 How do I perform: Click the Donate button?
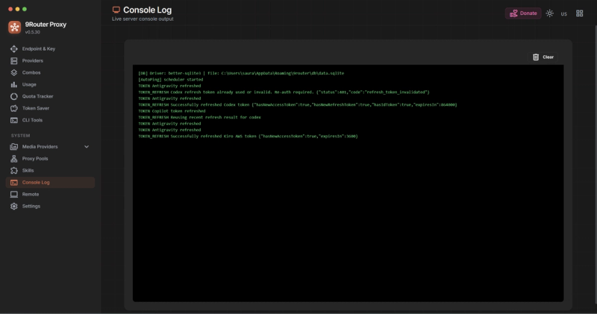523,13
